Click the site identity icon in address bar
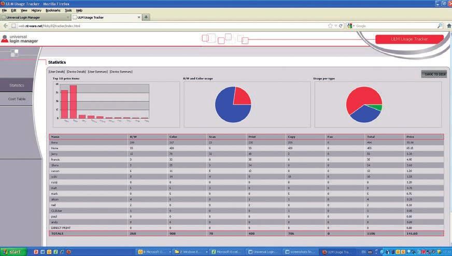 (x=13, y=26)
